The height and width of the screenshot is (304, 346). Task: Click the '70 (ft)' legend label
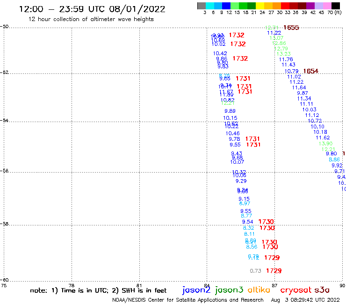pyautogui.click(x=334, y=13)
